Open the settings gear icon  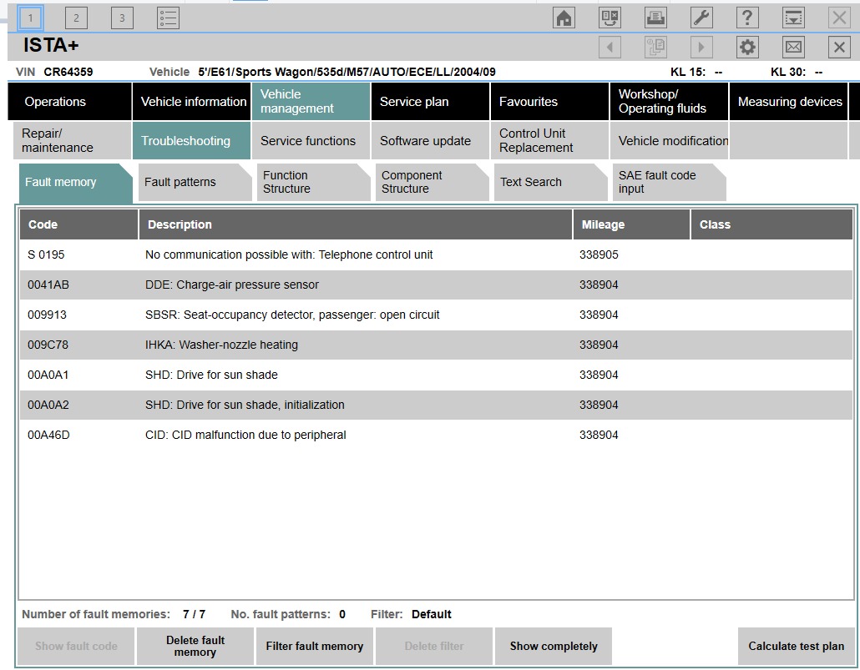click(747, 47)
